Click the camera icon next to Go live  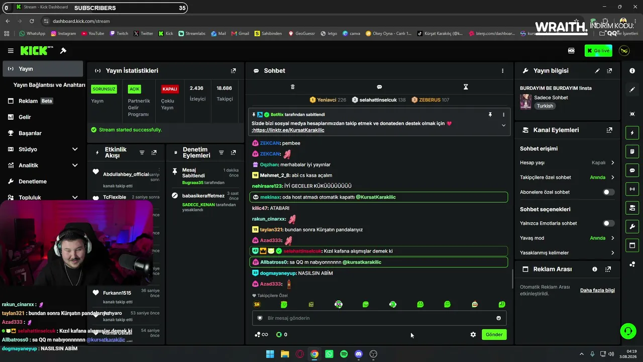pyautogui.click(x=571, y=51)
